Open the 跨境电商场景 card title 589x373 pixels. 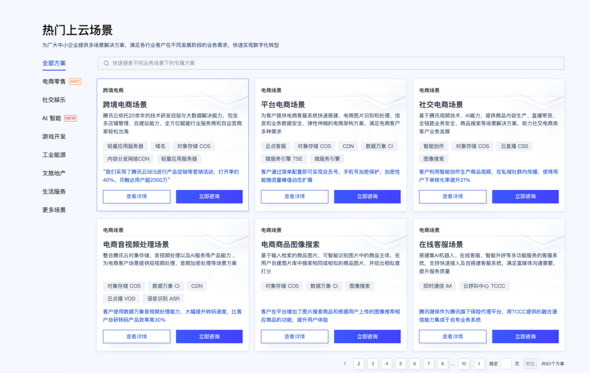pos(125,105)
